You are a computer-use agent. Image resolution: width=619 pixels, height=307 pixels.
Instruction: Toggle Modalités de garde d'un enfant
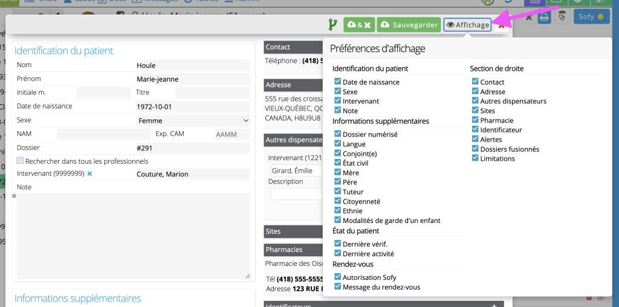coord(337,219)
